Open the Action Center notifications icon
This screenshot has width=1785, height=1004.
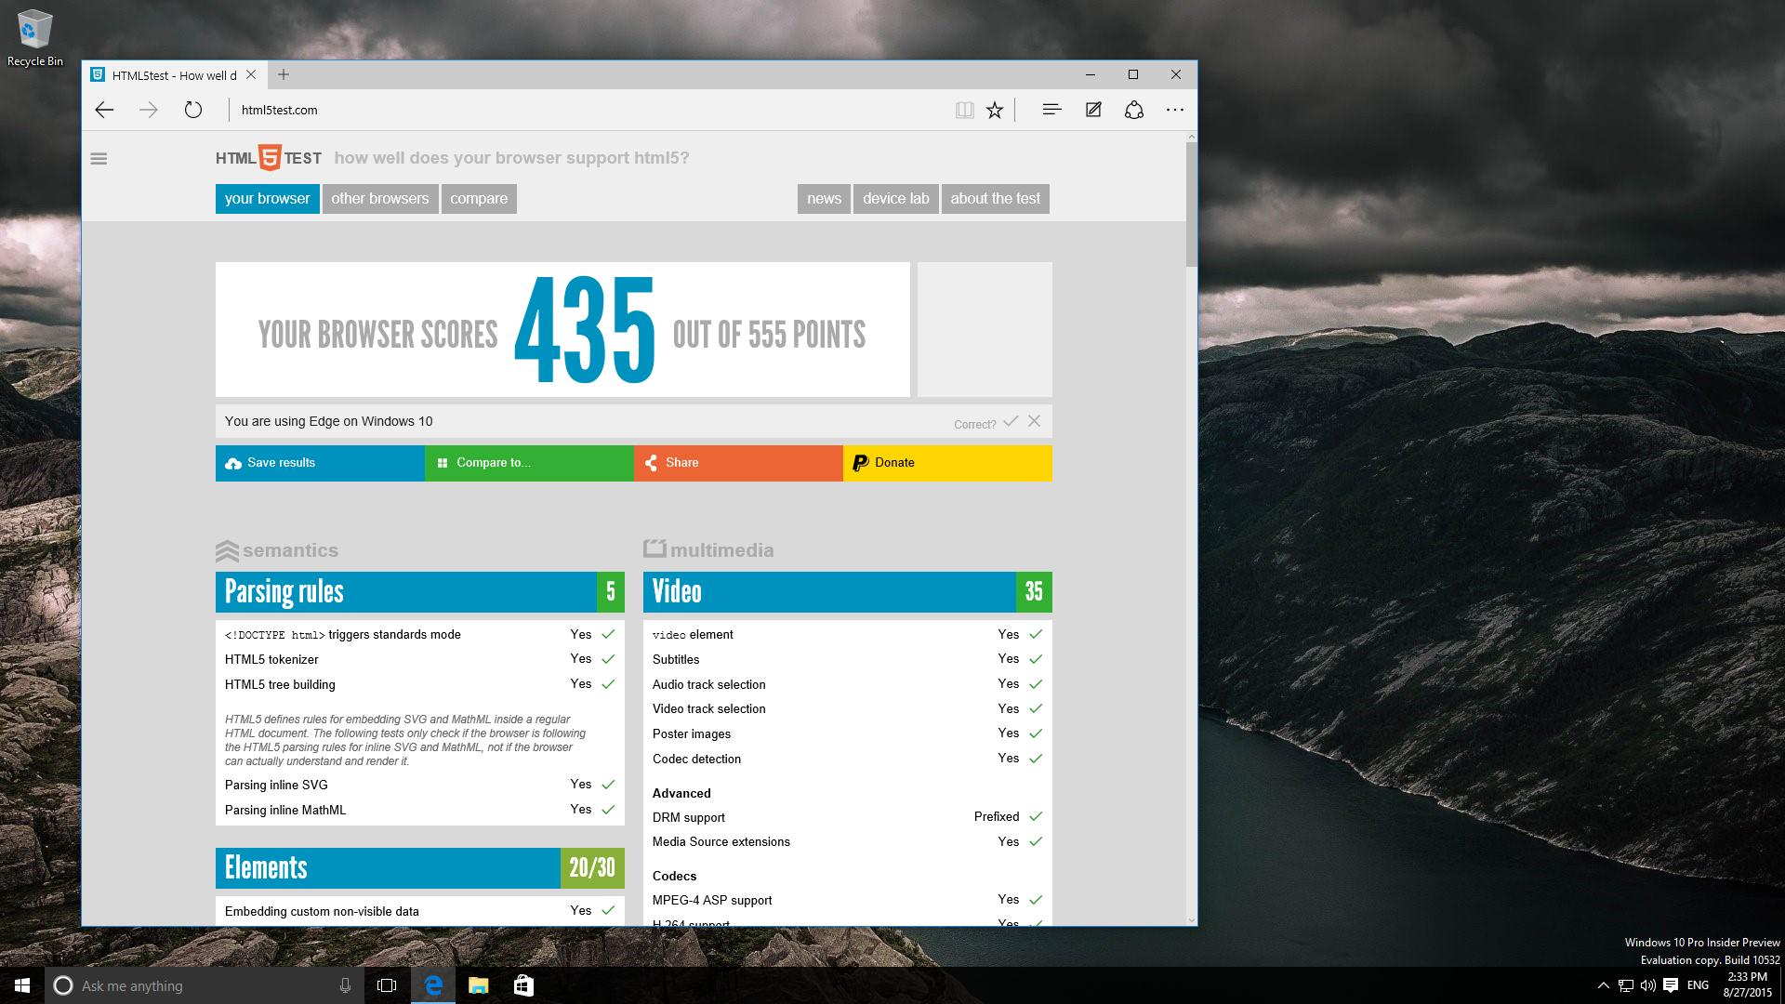(x=1671, y=985)
